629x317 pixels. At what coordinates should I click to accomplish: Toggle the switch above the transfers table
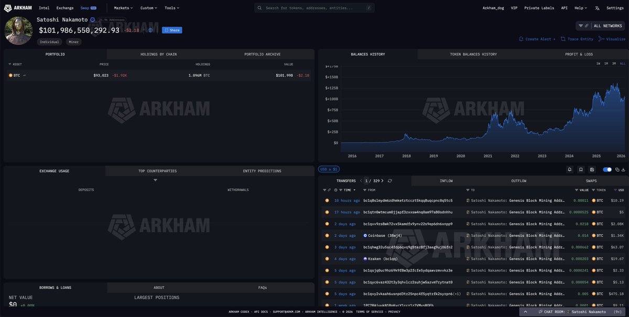[x=608, y=169]
